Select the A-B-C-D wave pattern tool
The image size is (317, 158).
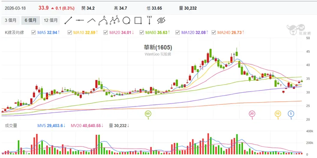[115, 20]
